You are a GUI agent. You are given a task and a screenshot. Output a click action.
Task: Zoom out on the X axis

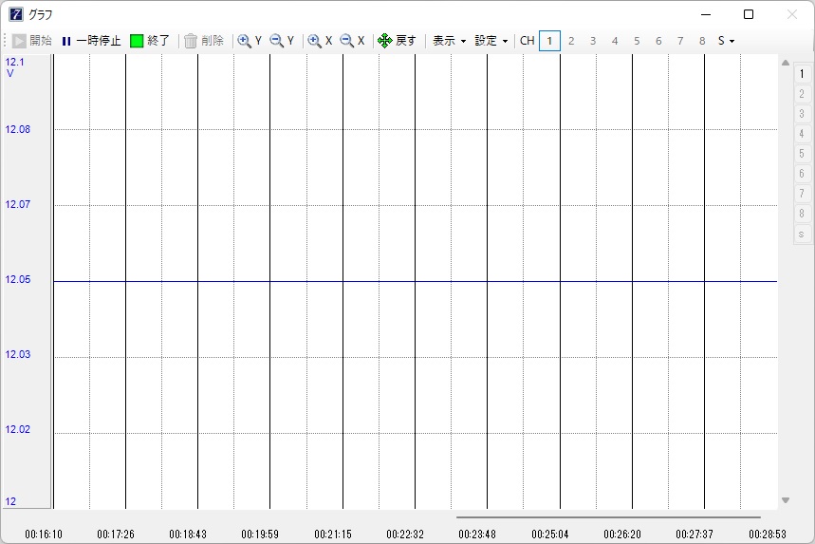352,41
